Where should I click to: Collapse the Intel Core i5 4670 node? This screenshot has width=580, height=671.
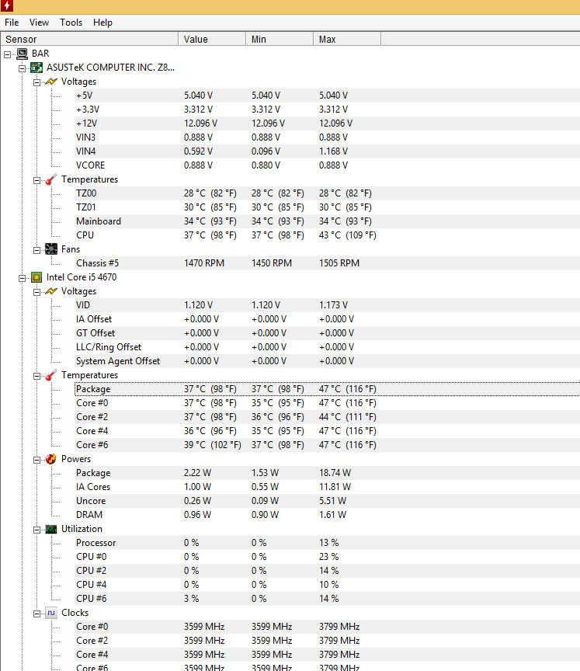[x=23, y=278]
